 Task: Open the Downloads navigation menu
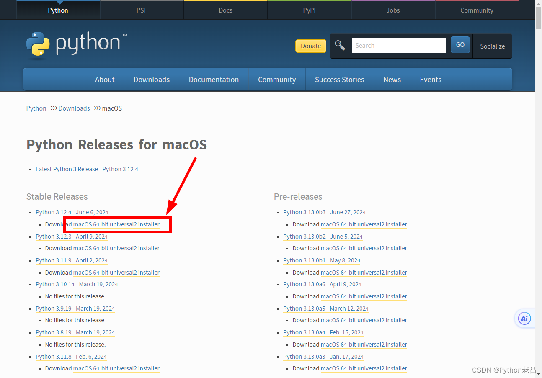click(152, 80)
